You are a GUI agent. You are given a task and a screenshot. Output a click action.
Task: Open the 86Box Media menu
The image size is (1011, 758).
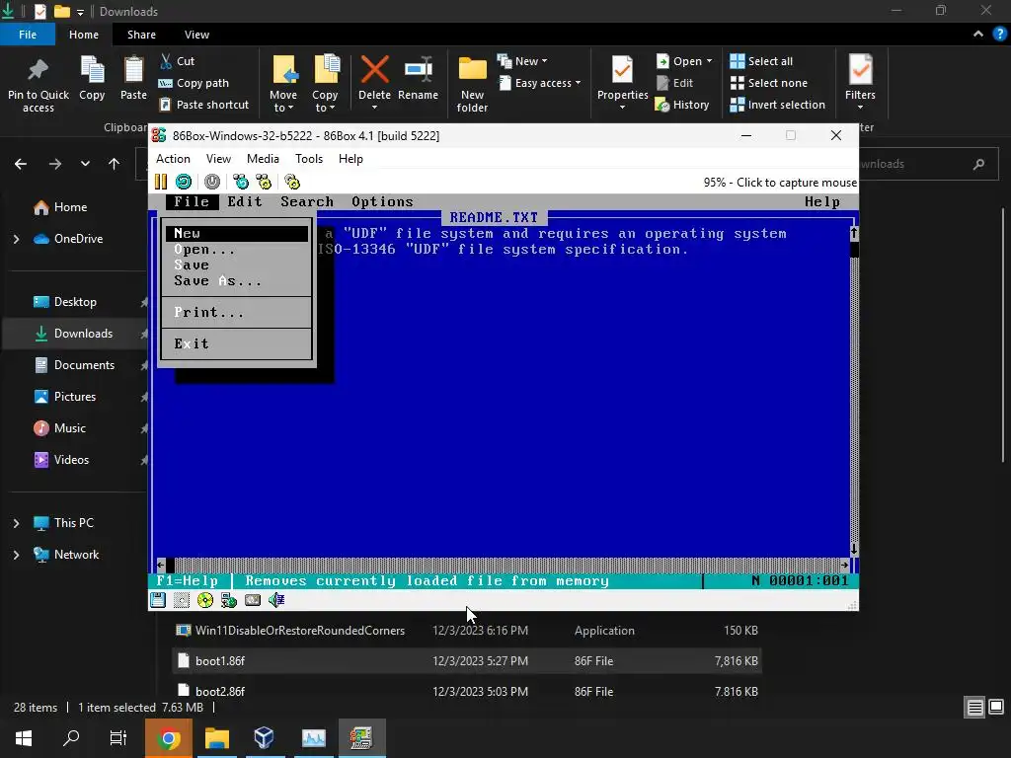263,159
